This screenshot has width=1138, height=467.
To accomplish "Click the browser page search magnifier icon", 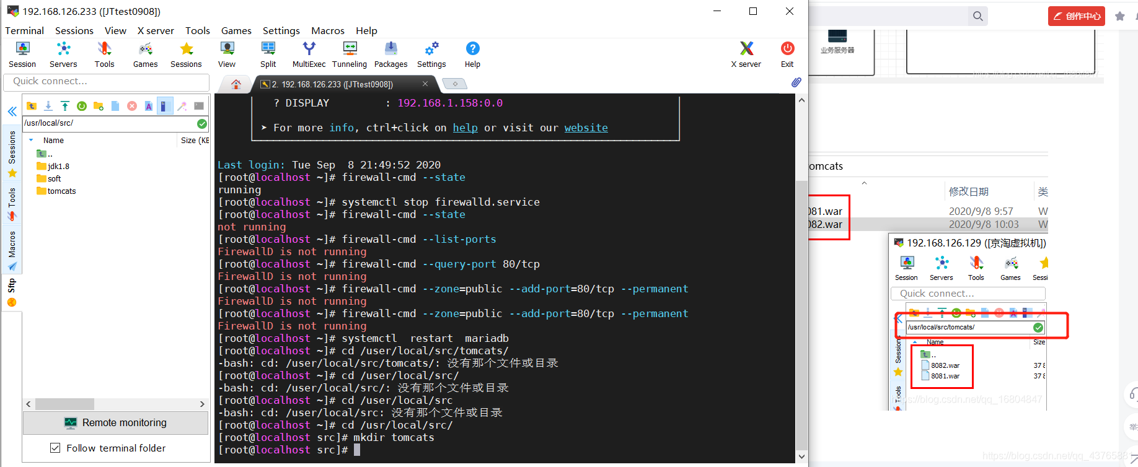I will [977, 16].
